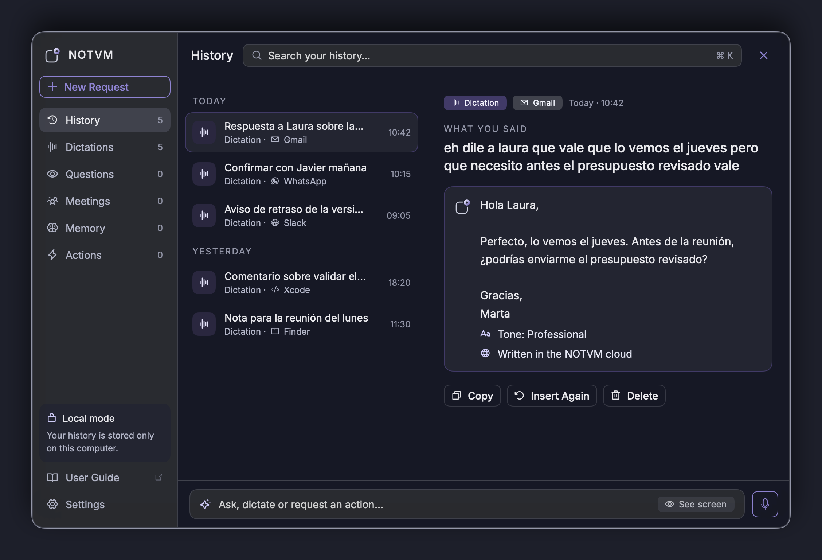Click the Dictation tag in the detail header
The image size is (822, 560).
(x=475, y=103)
